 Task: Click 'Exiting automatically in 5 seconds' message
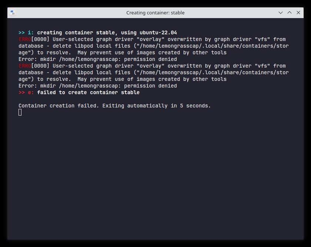[x=157, y=106]
